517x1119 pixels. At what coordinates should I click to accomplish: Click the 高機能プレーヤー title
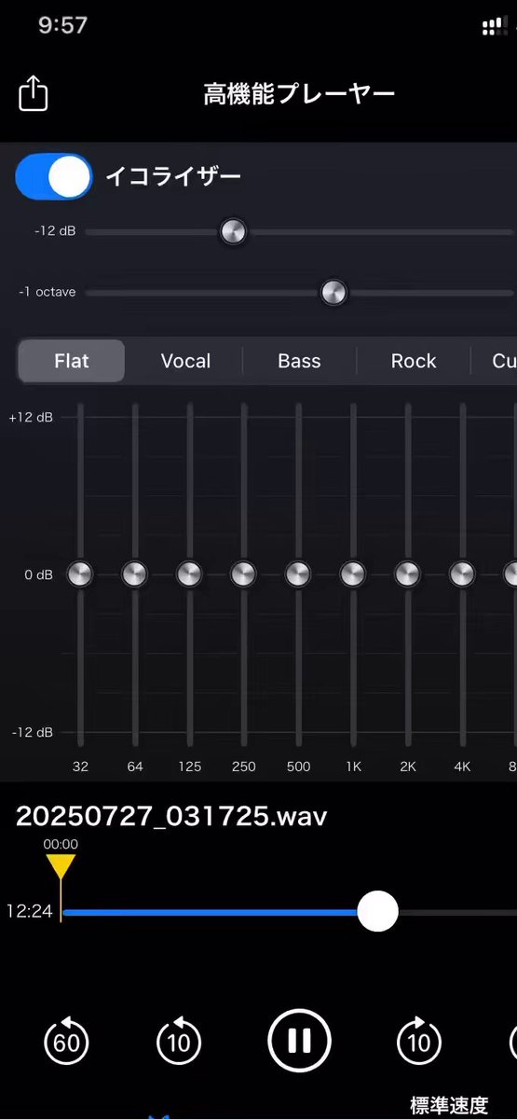299,94
